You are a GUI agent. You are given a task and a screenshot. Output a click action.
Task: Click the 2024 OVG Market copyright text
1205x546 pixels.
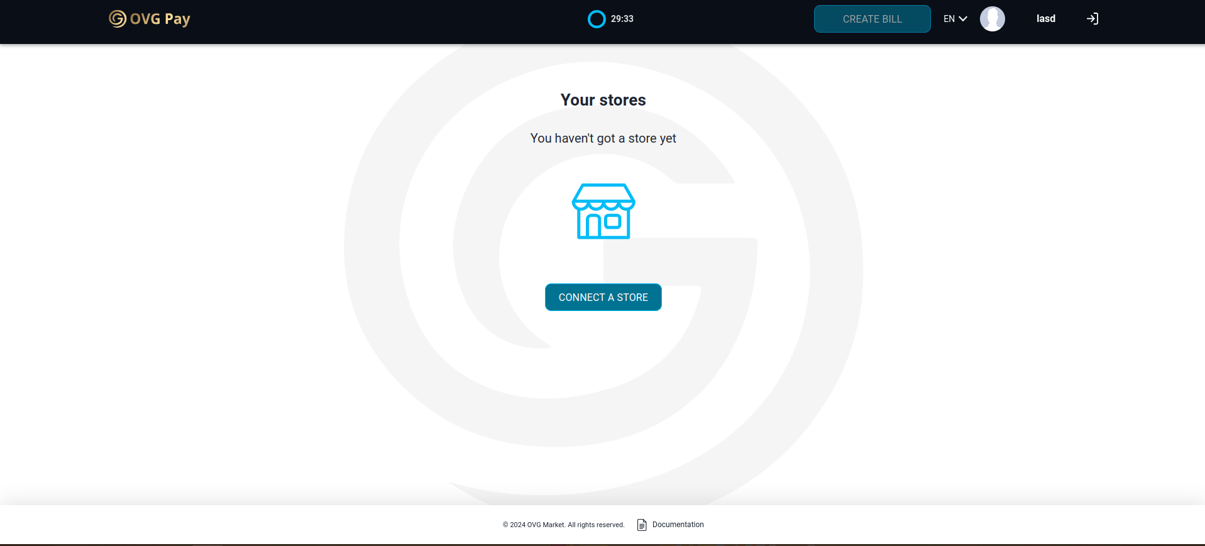tap(564, 525)
